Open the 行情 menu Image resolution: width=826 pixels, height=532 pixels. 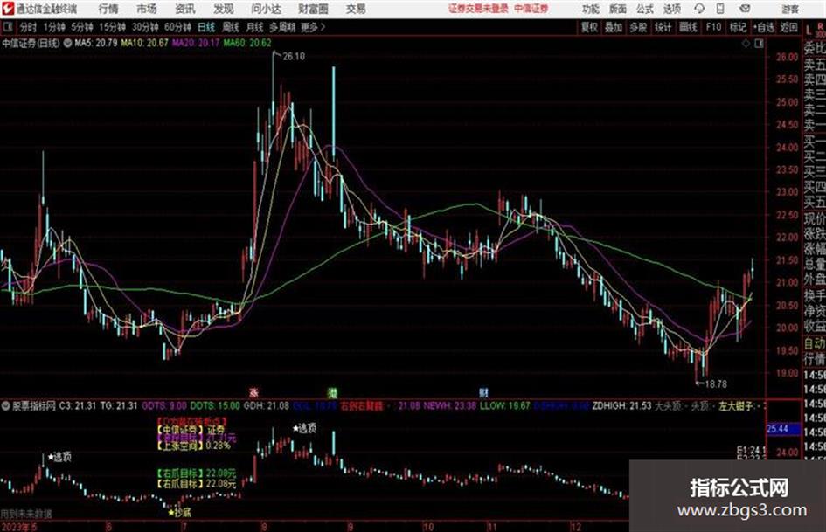point(108,9)
